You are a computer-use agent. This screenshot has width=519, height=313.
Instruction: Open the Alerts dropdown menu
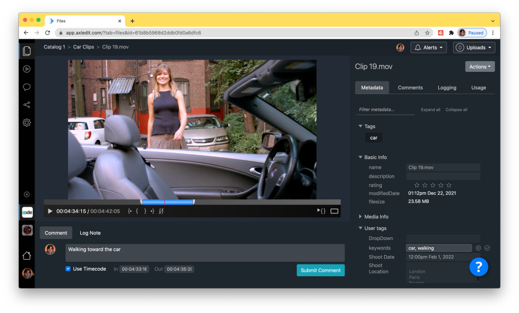(x=429, y=48)
